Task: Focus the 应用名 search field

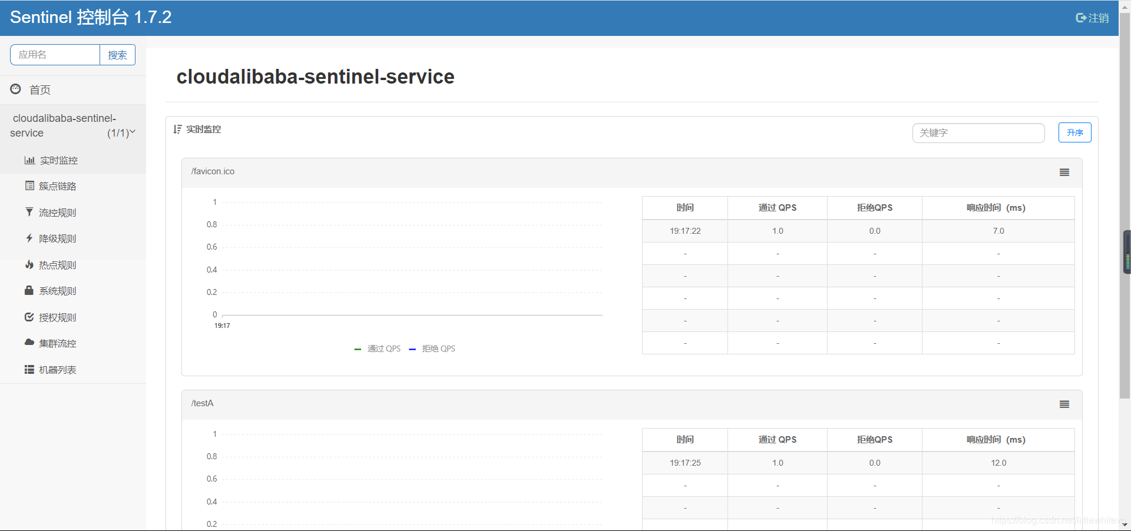Action: point(55,55)
